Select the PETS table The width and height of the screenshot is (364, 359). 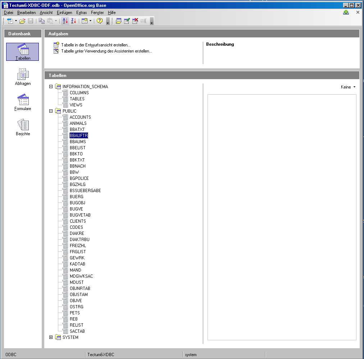[75, 313]
